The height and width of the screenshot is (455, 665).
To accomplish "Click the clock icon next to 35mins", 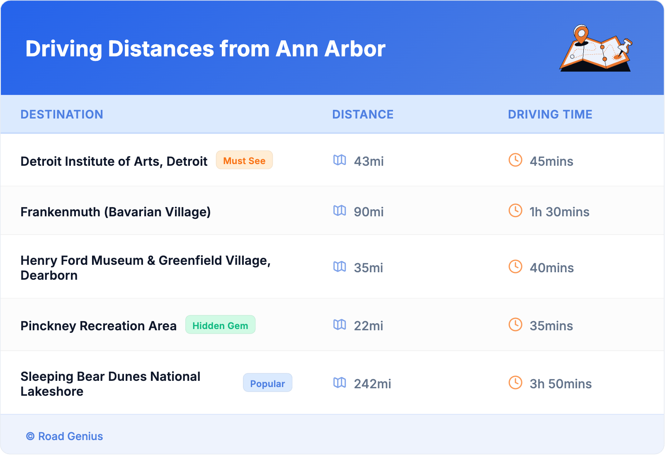I will coord(515,325).
